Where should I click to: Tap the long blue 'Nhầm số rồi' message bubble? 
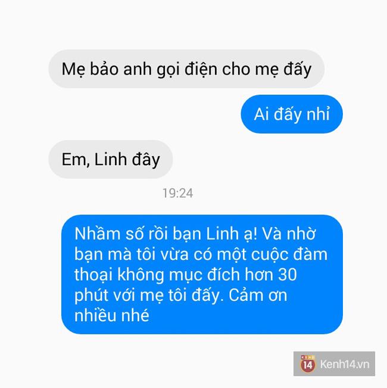[x=202, y=274]
